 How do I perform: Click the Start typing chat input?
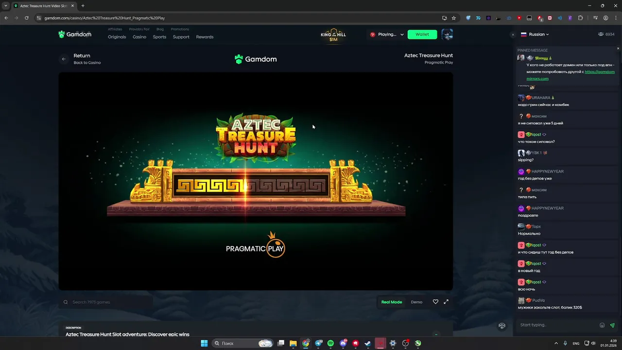tap(557, 325)
